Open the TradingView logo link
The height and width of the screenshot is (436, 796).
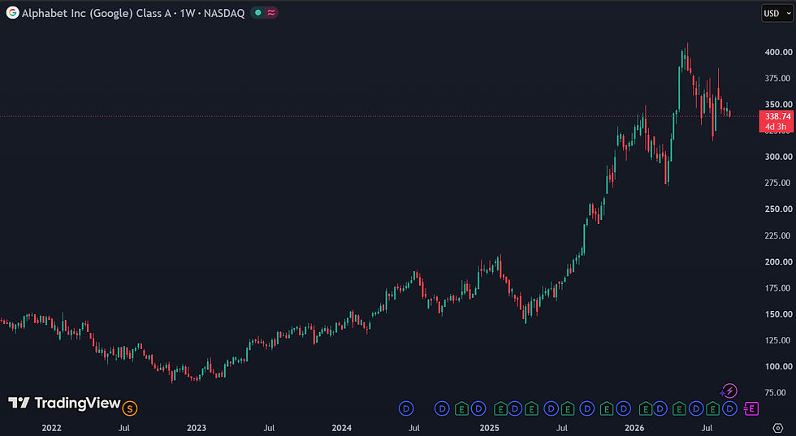[x=64, y=404]
